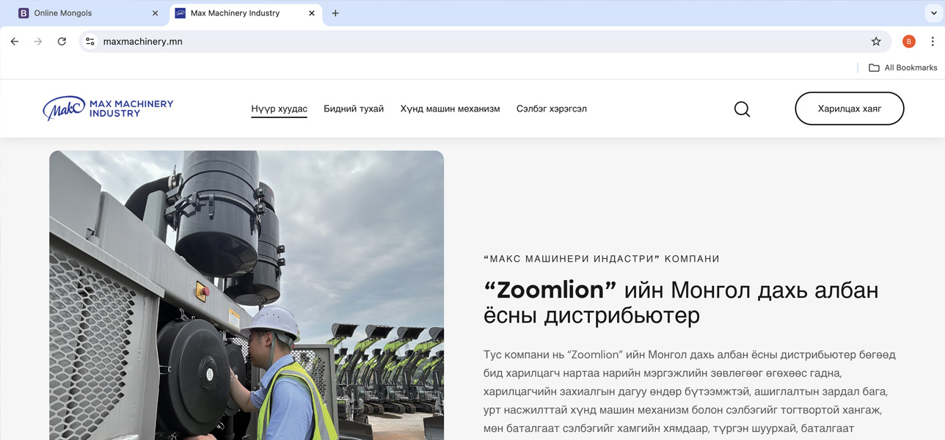Open the Chrome profile avatar
Screen dimensions: 945x440
tap(909, 42)
